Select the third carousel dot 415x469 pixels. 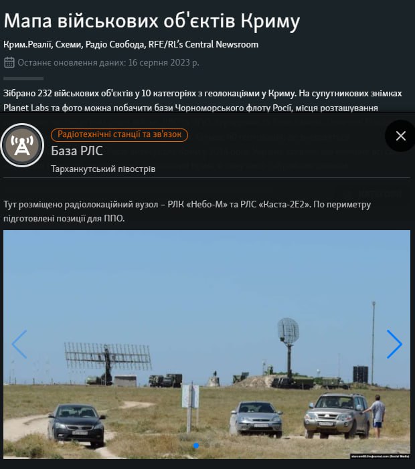(218, 446)
